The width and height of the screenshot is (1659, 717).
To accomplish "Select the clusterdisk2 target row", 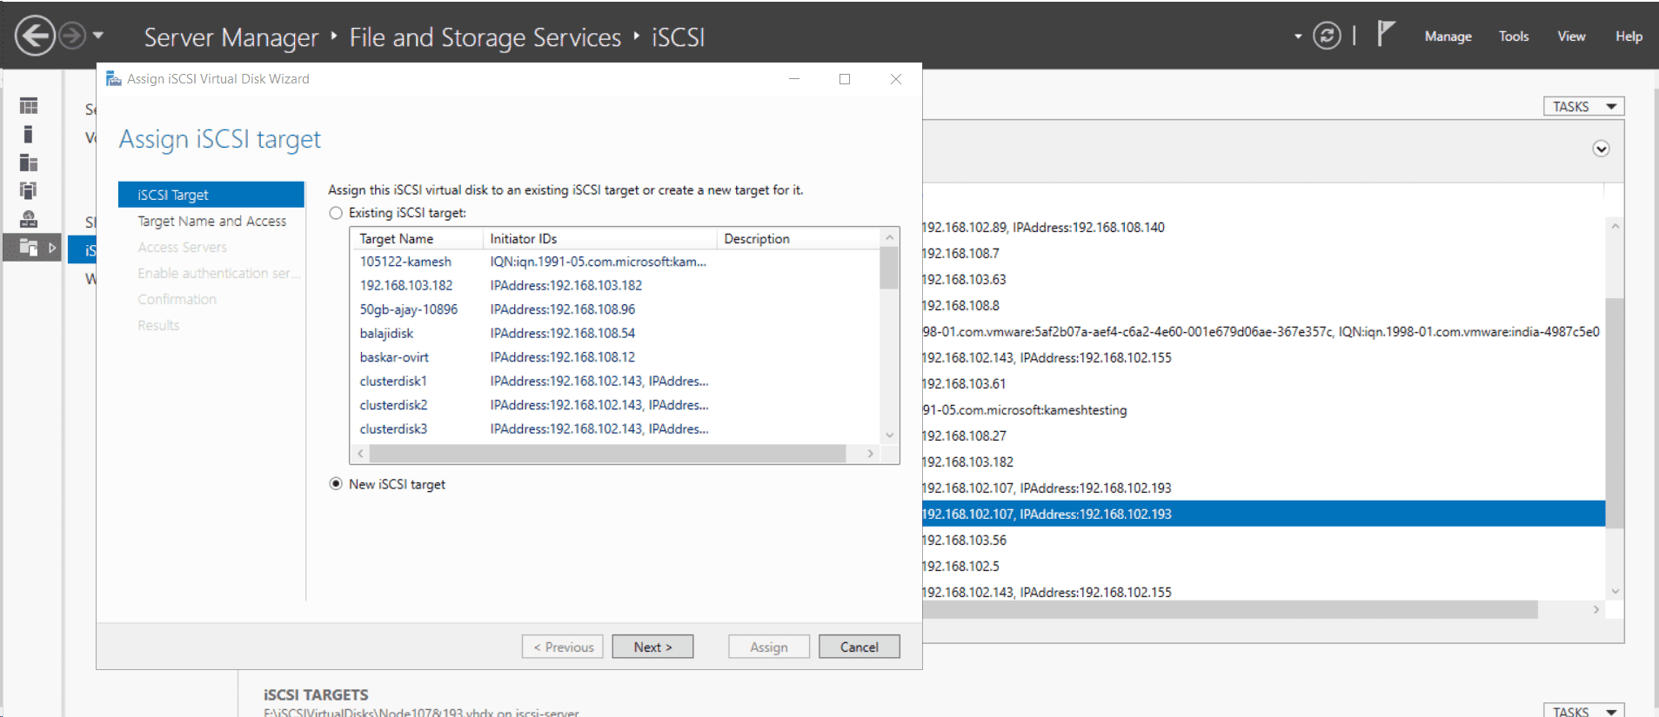I will click(615, 405).
